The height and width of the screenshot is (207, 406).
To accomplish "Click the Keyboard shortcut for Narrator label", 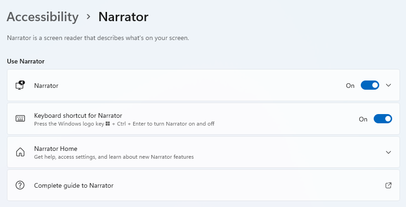I will click(x=78, y=115).
